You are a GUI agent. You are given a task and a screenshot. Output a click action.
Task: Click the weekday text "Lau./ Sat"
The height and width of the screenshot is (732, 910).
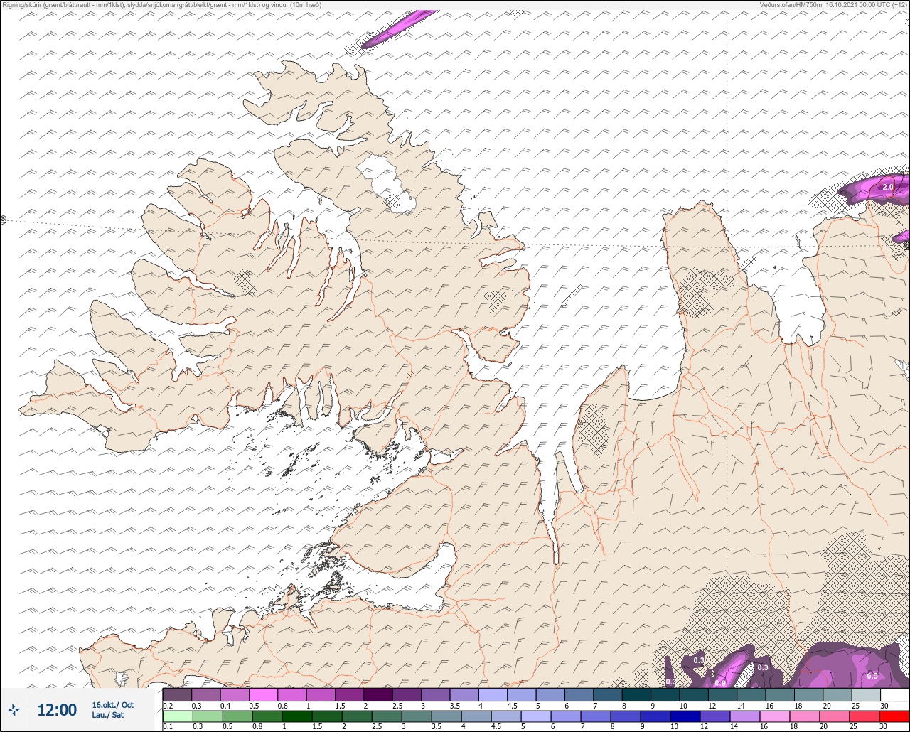coord(107,715)
